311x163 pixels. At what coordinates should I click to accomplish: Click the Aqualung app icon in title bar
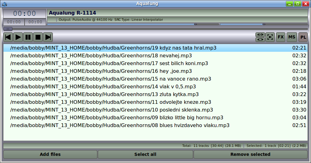[5, 4]
